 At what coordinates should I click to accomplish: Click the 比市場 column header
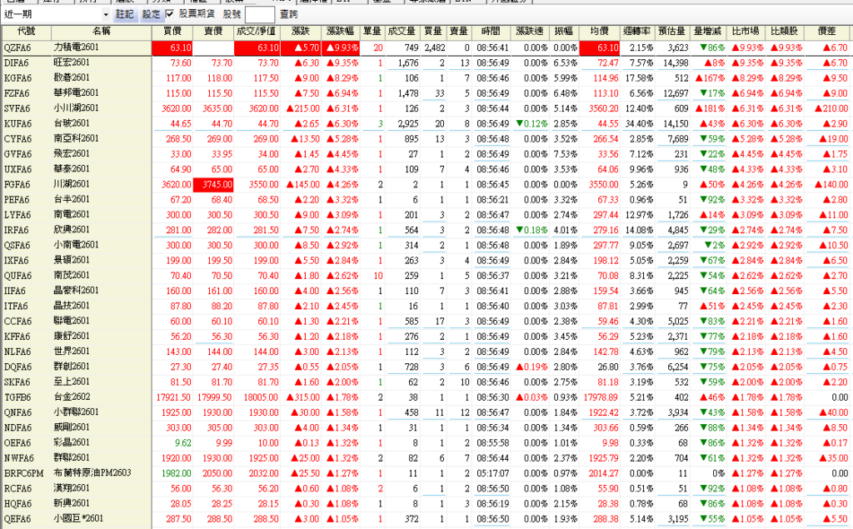[x=746, y=31]
